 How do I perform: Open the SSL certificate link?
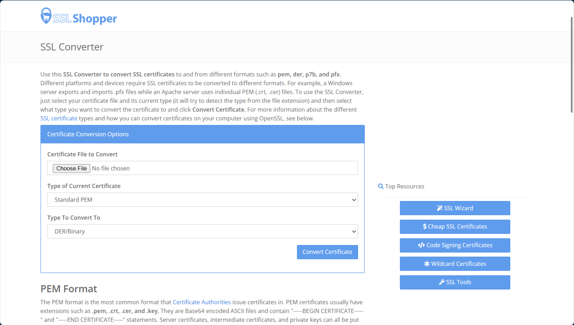59,118
